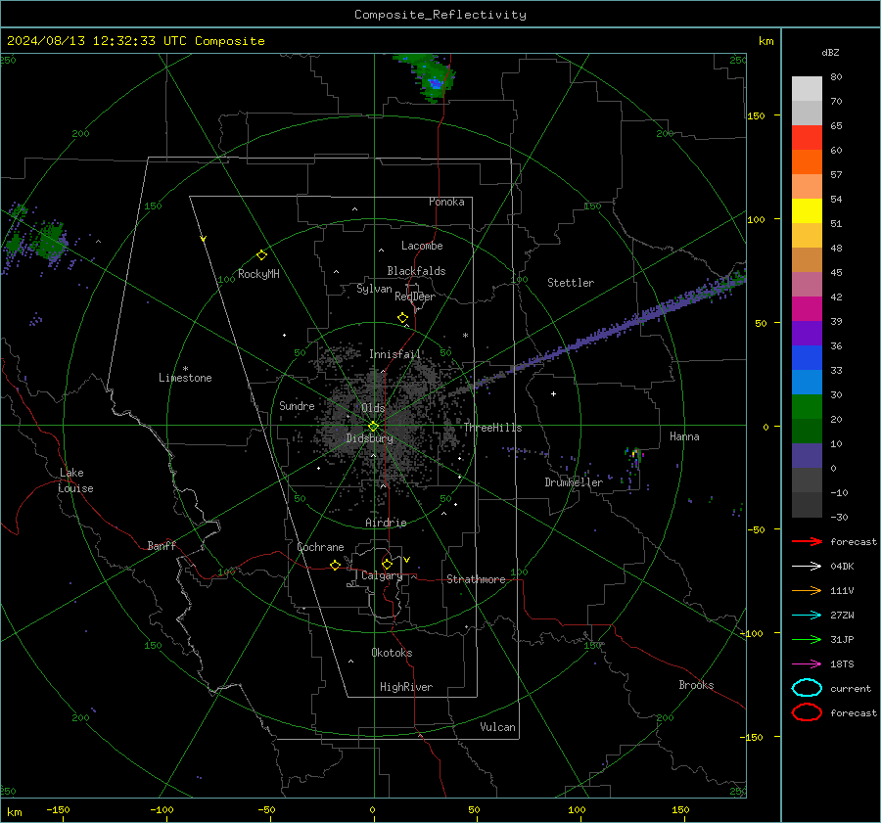
Task: Click the RockyMH text label
Action: point(258,274)
